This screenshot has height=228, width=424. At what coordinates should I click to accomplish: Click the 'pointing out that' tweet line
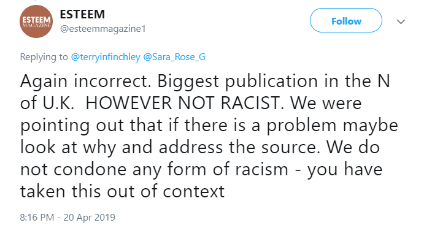pos(91,125)
